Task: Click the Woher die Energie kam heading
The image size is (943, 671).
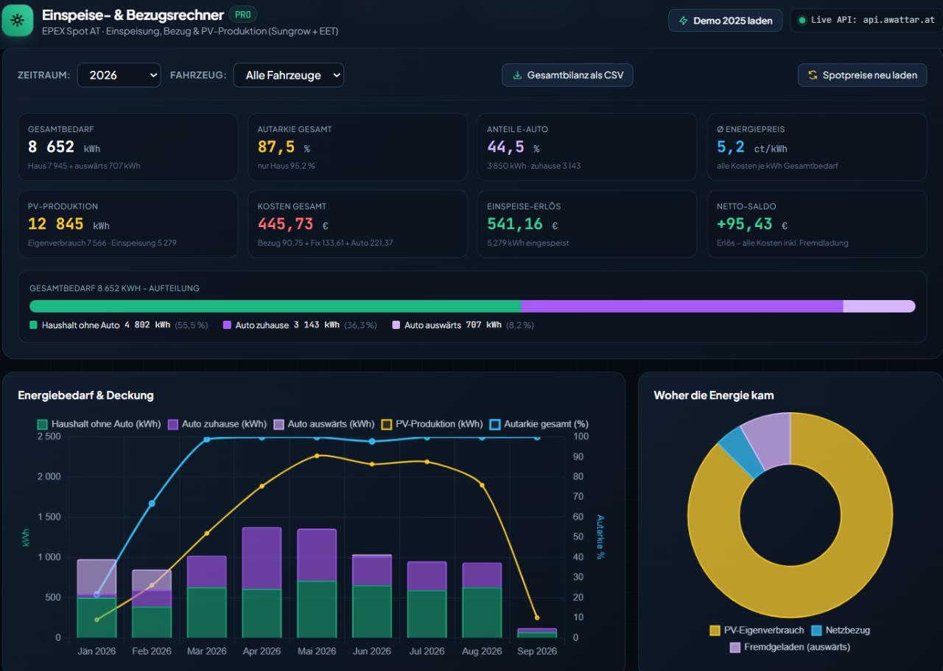Action: pos(714,395)
